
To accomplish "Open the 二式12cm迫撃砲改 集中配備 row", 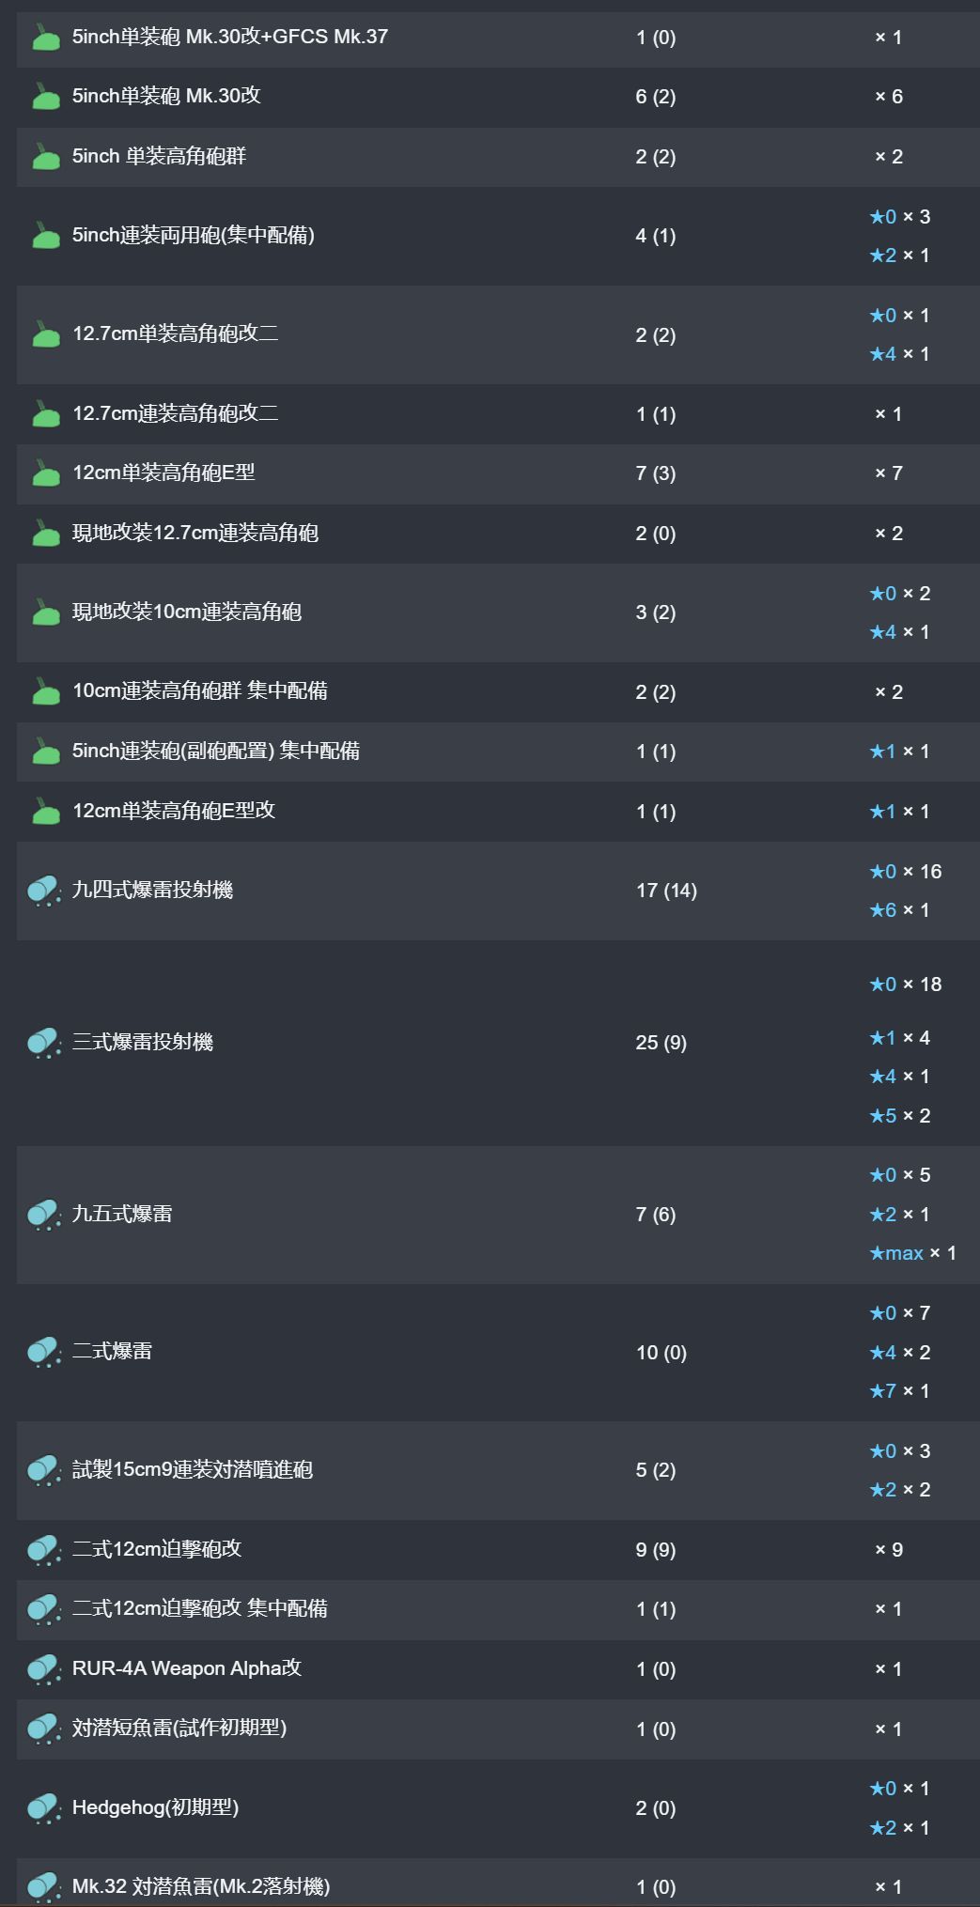I will pyautogui.click(x=498, y=1609).
